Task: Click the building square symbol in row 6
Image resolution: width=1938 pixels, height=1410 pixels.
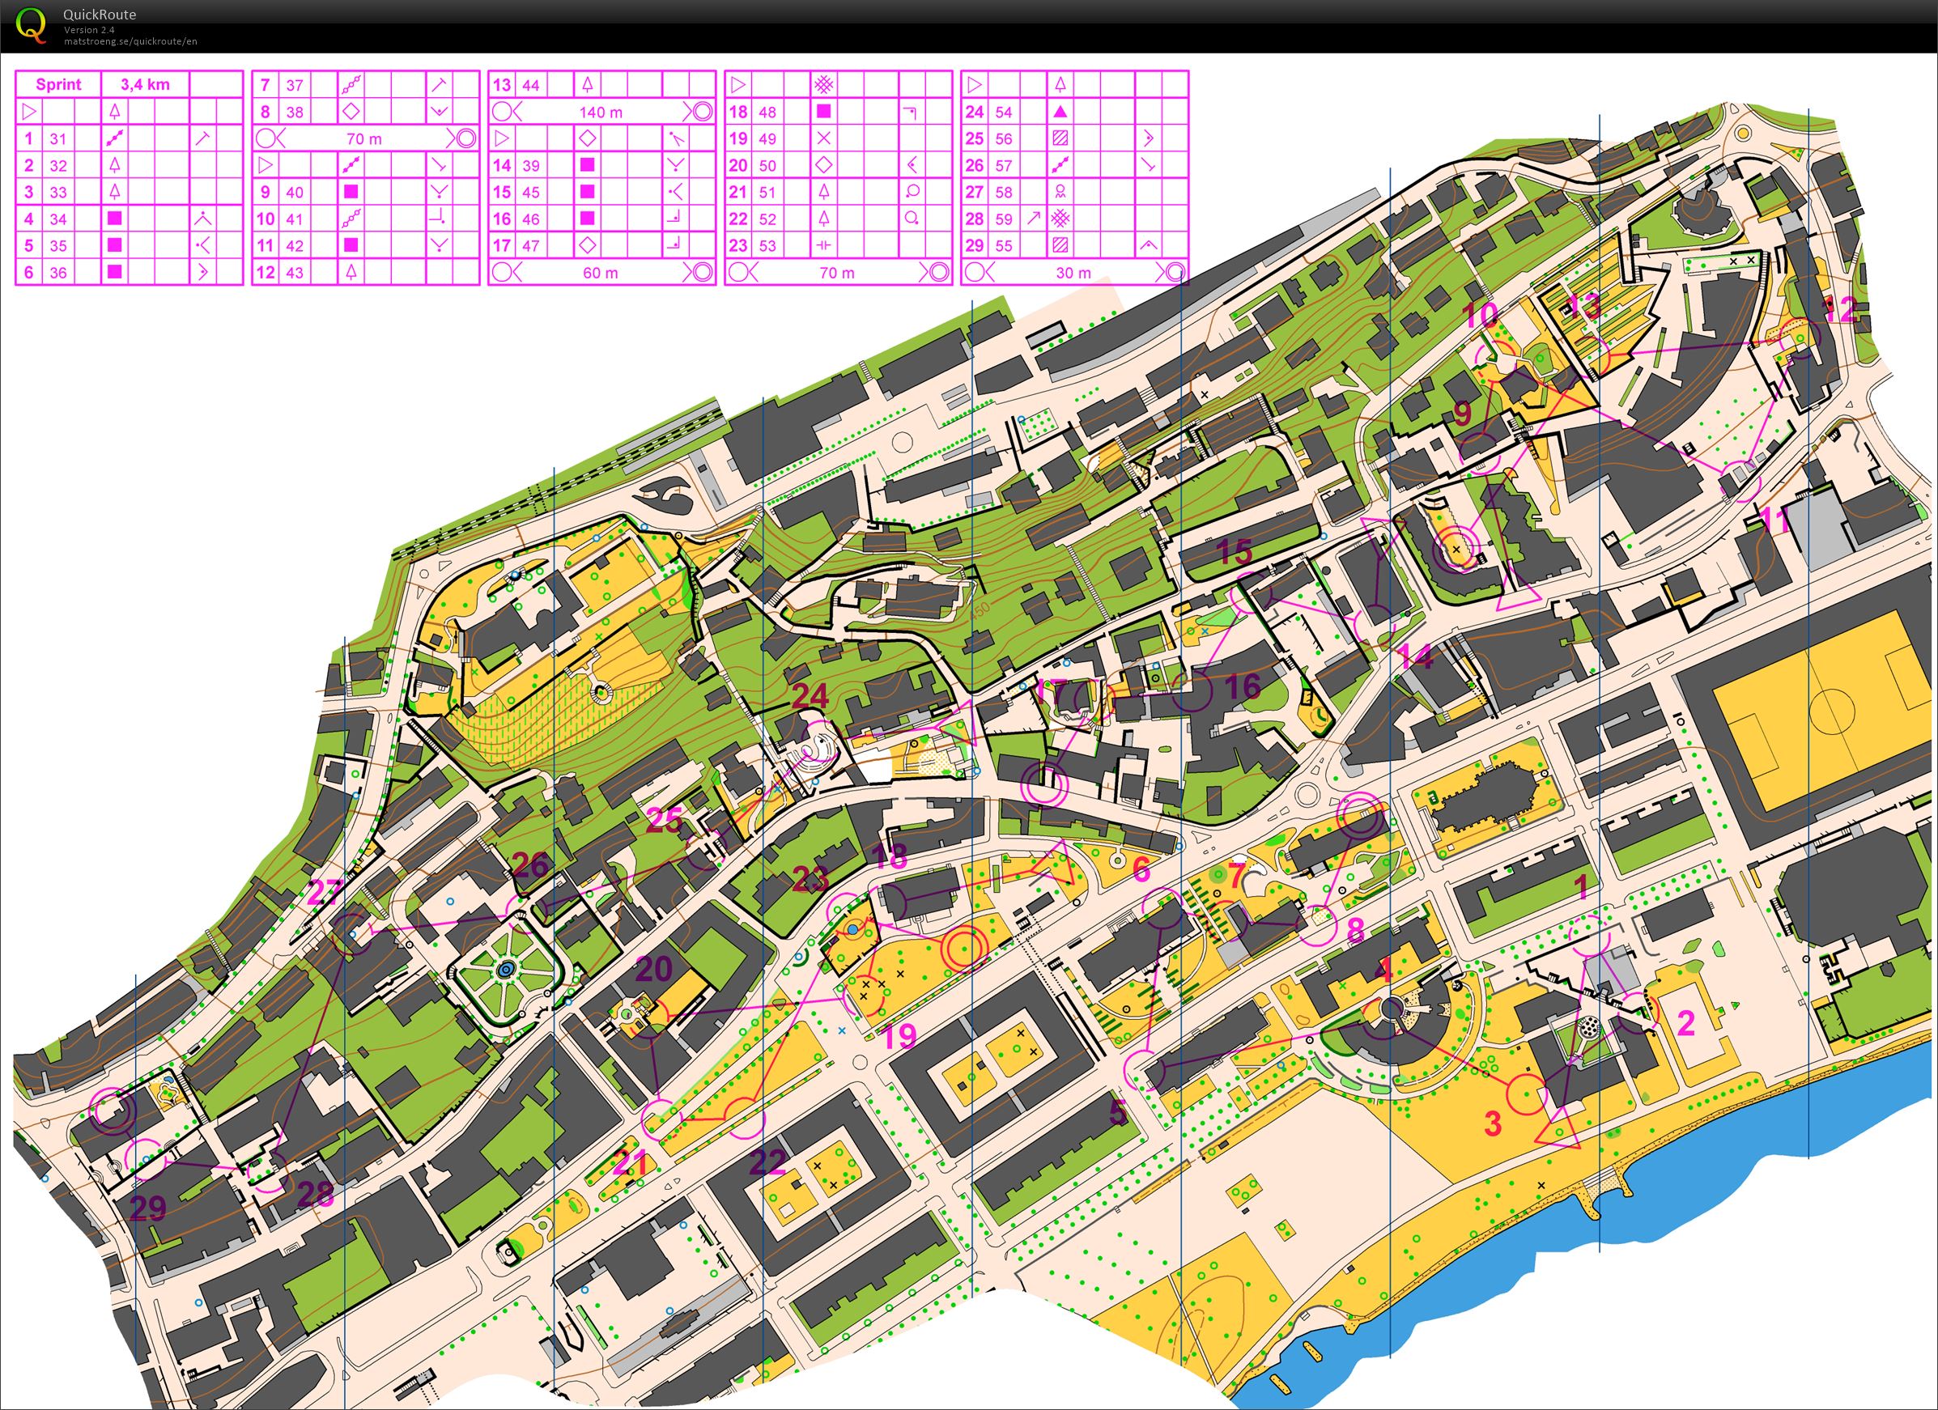Action: 114,272
